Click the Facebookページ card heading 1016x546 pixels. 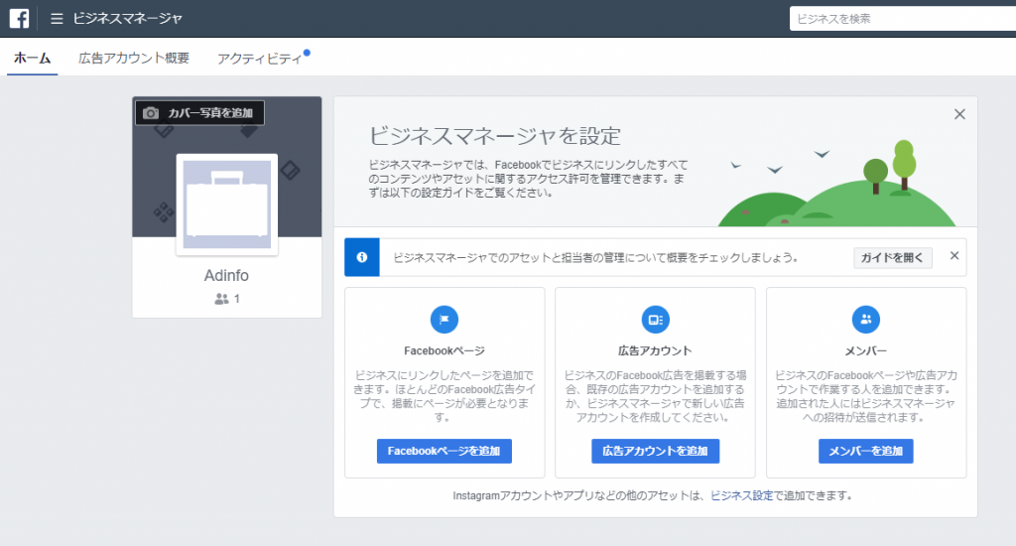click(444, 350)
